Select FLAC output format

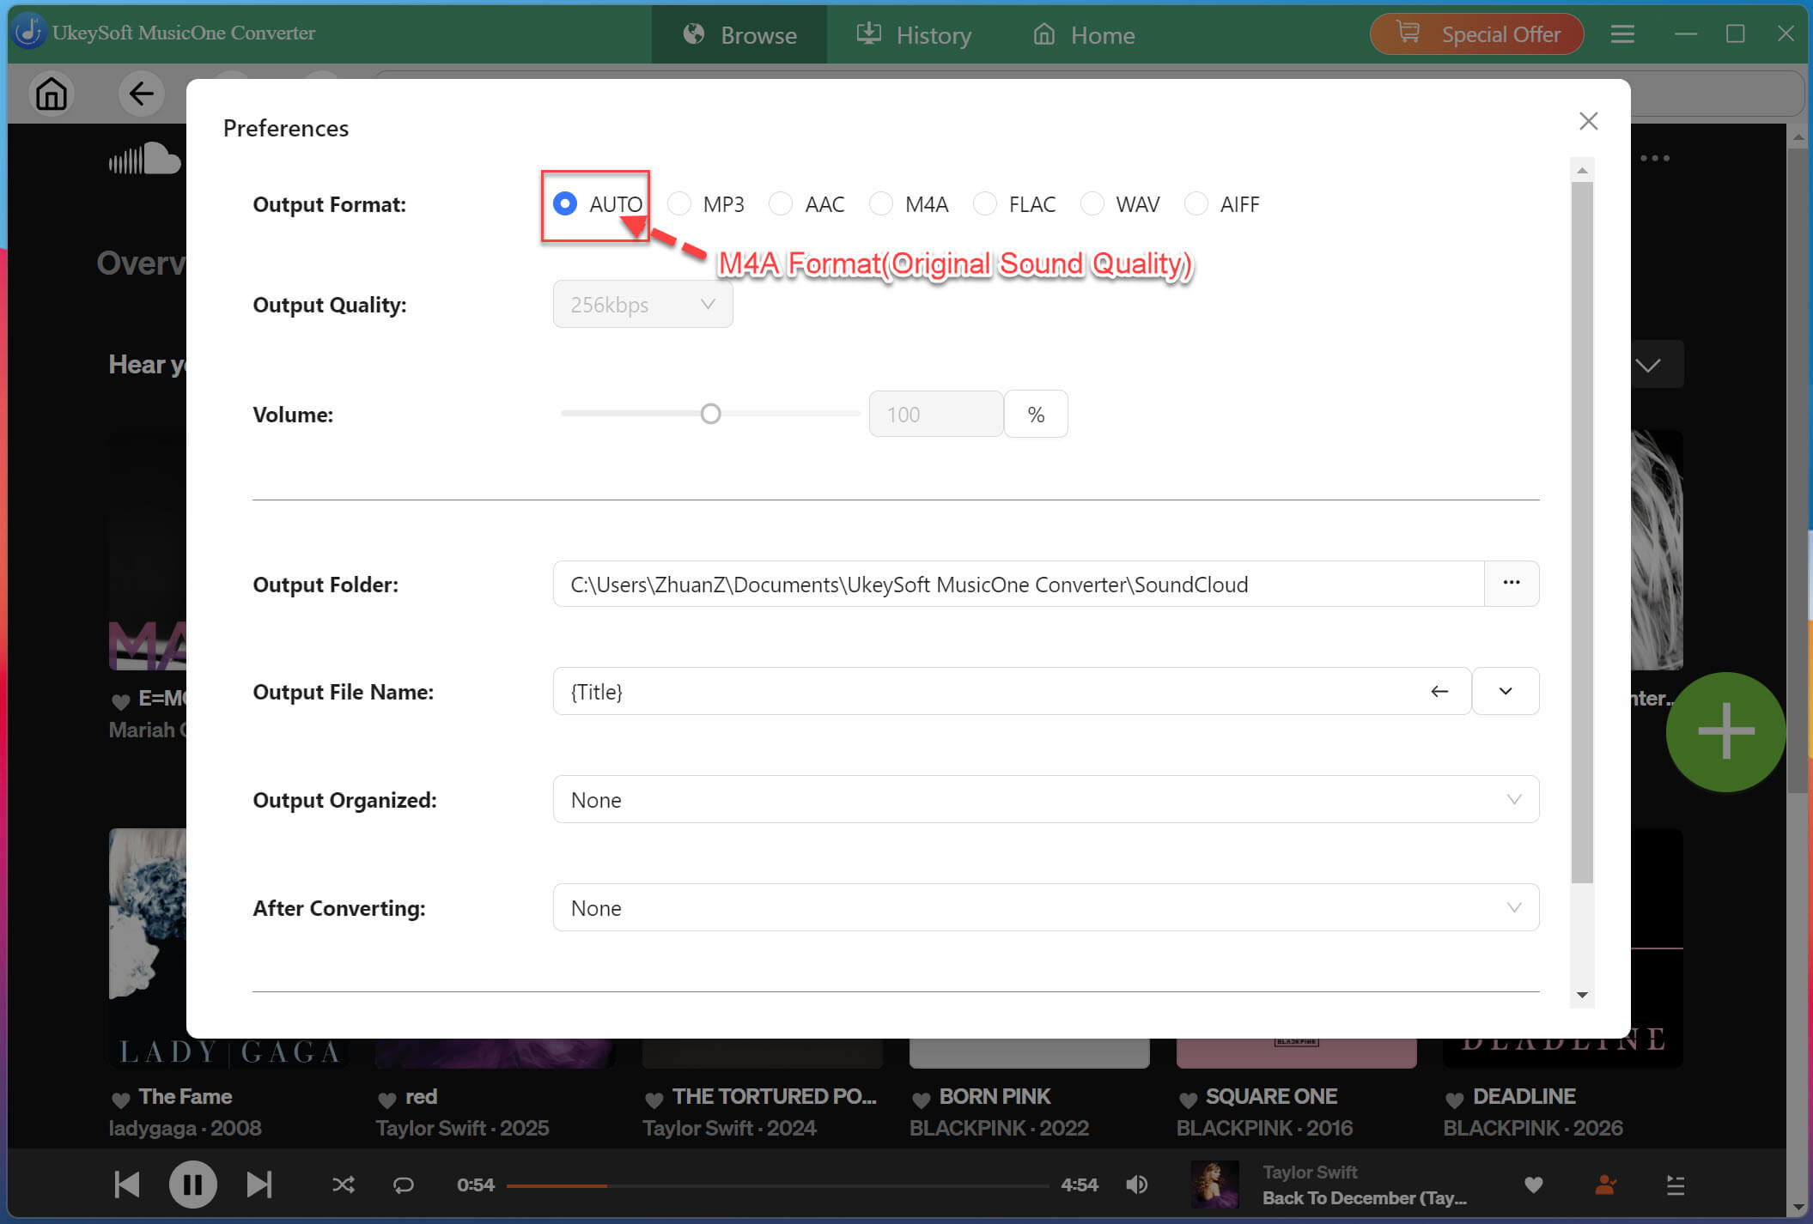point(985,204)
